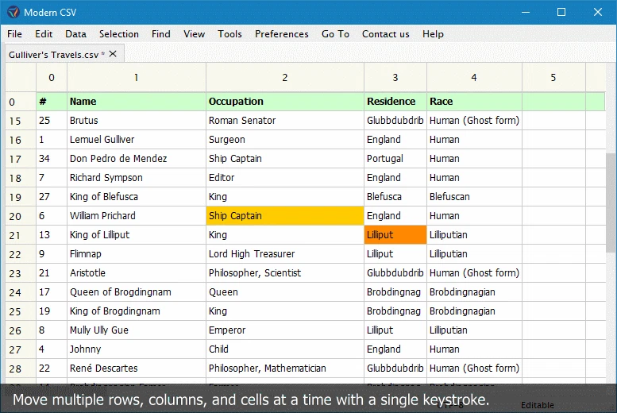
Task: Select the Don Pedro de Mendez cell
Action: pyautogui.click(x=136, y=159)
